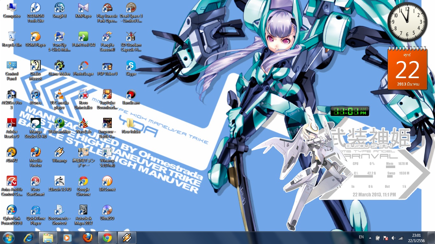435x244 pixels.
Task: Select the WebcamMax desktop icon
Action: 60,126
